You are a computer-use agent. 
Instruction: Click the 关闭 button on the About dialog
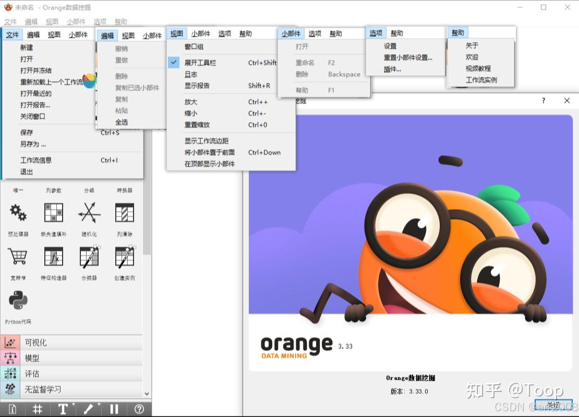click(x=553, y=405)
